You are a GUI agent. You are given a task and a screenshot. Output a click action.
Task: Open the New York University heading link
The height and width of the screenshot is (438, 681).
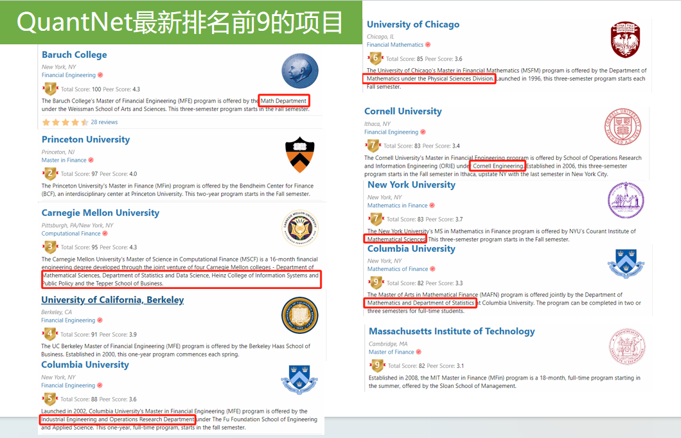coord(411,184)
